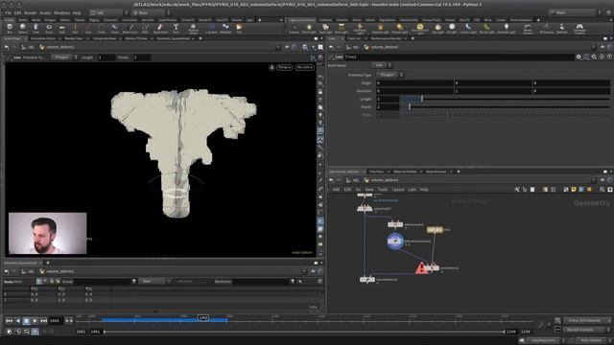Select the Font shelf tool
Screen dimensions: 614x345
coord(176,28)
